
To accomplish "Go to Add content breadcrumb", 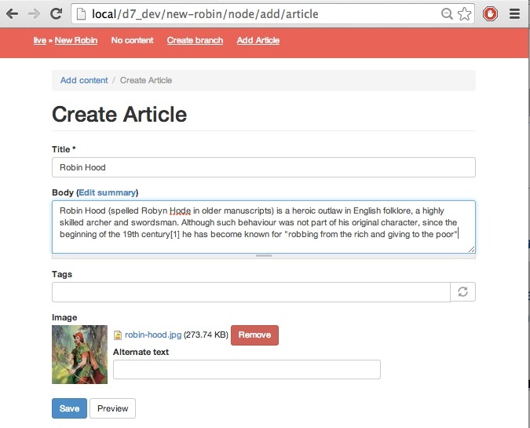I will [84, 80].
